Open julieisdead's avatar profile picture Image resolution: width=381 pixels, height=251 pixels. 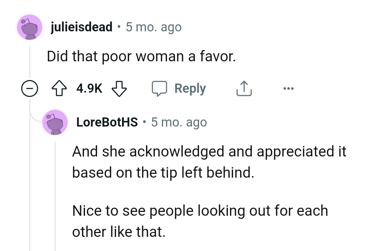(x=30, y=27)
